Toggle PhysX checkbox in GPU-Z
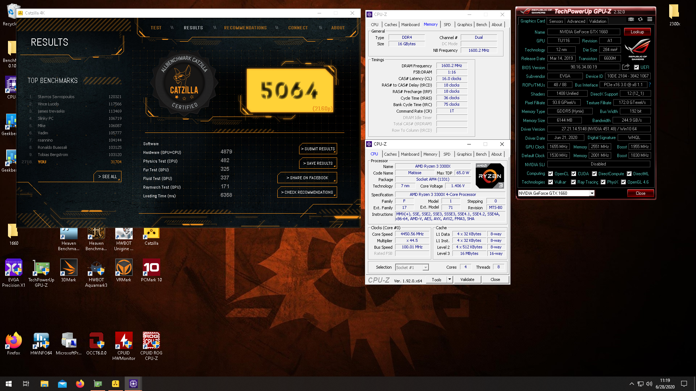 (603, 182)
